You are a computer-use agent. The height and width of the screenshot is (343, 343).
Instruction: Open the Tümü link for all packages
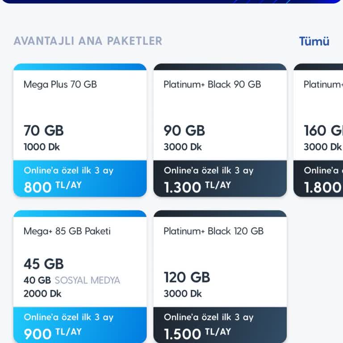pyautogui.click(x=314, y=41)
